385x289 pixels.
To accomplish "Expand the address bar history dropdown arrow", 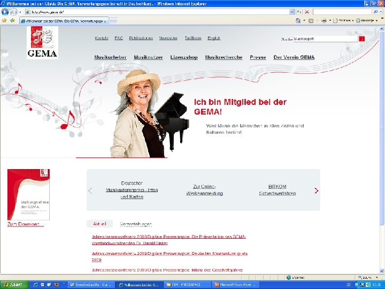I will (x=292, y=12).
